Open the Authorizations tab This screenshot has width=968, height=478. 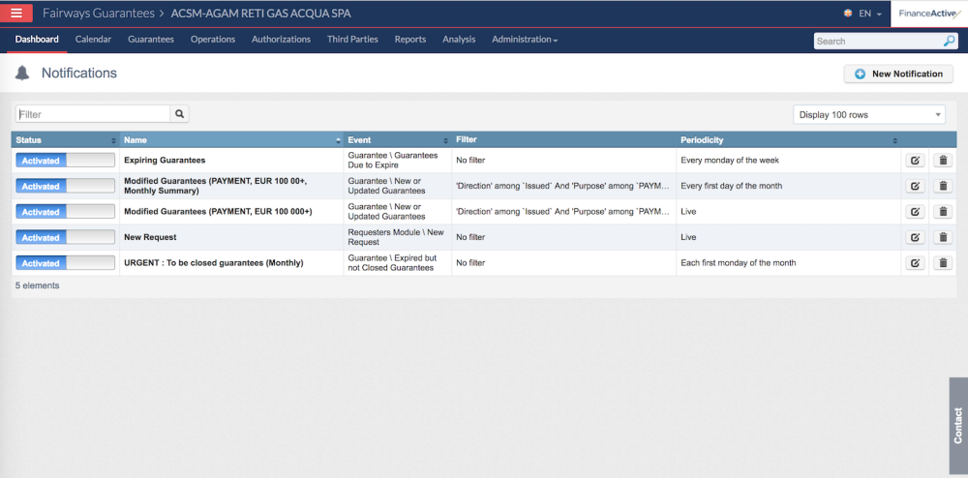pos(281,40)
